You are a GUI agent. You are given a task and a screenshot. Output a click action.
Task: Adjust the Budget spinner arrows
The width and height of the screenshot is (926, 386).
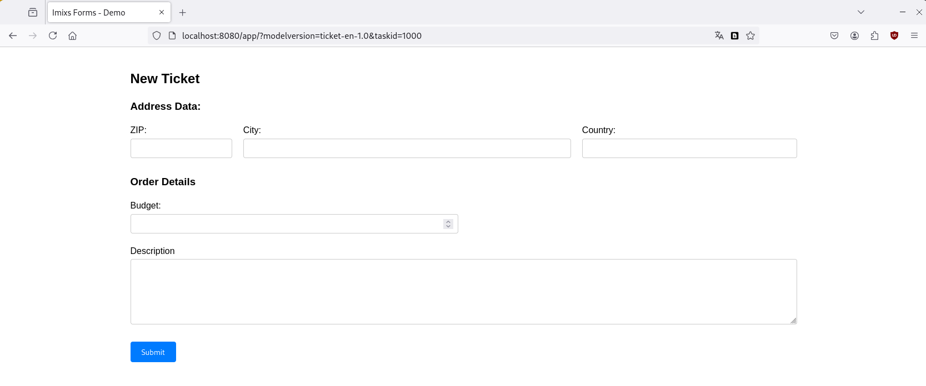coord(448,224)
